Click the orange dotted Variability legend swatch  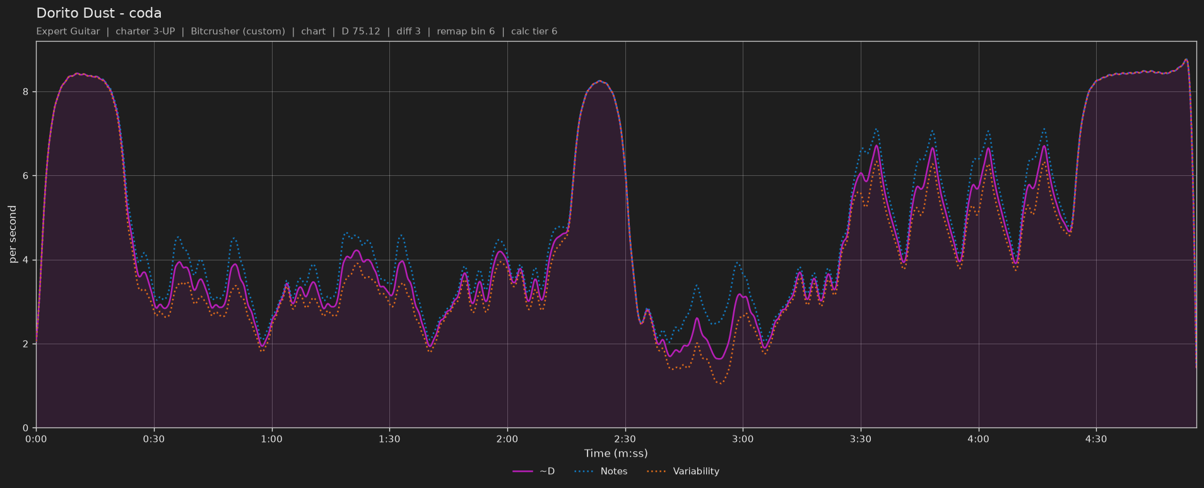[657, 471]
